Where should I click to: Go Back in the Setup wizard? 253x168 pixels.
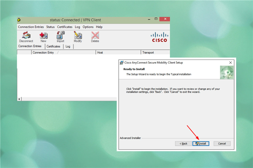[184, 143]
